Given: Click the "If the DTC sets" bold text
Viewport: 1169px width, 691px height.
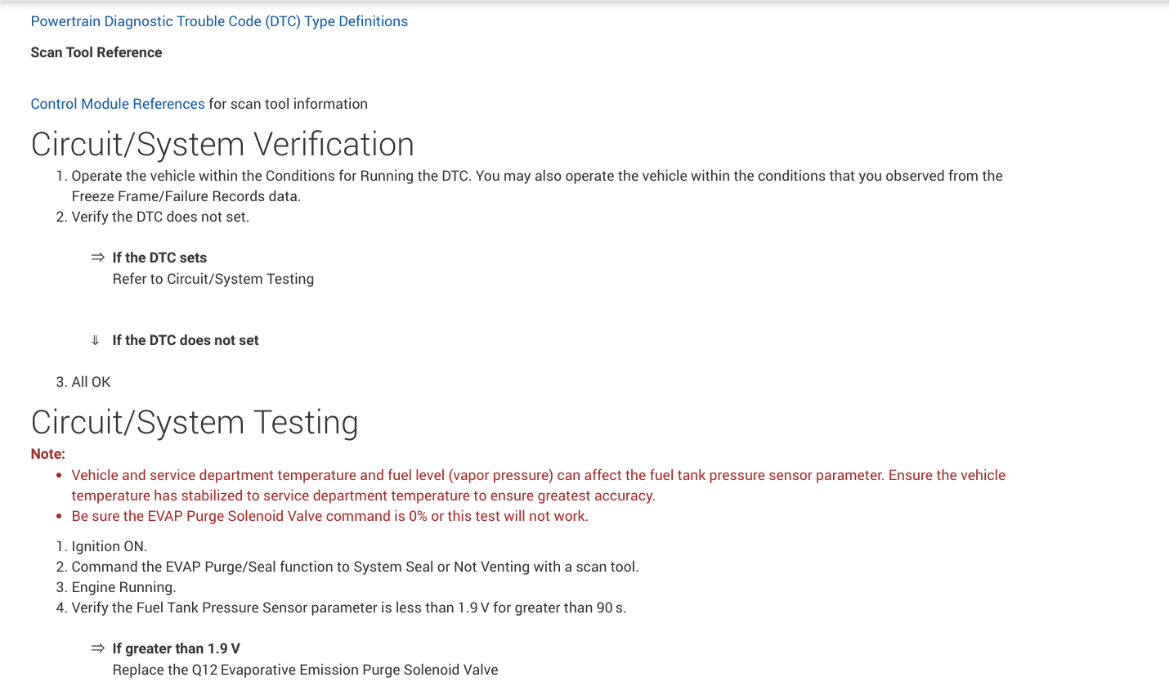Looking at the screenshot, I should pyautogui.click(x=159, y=258).
